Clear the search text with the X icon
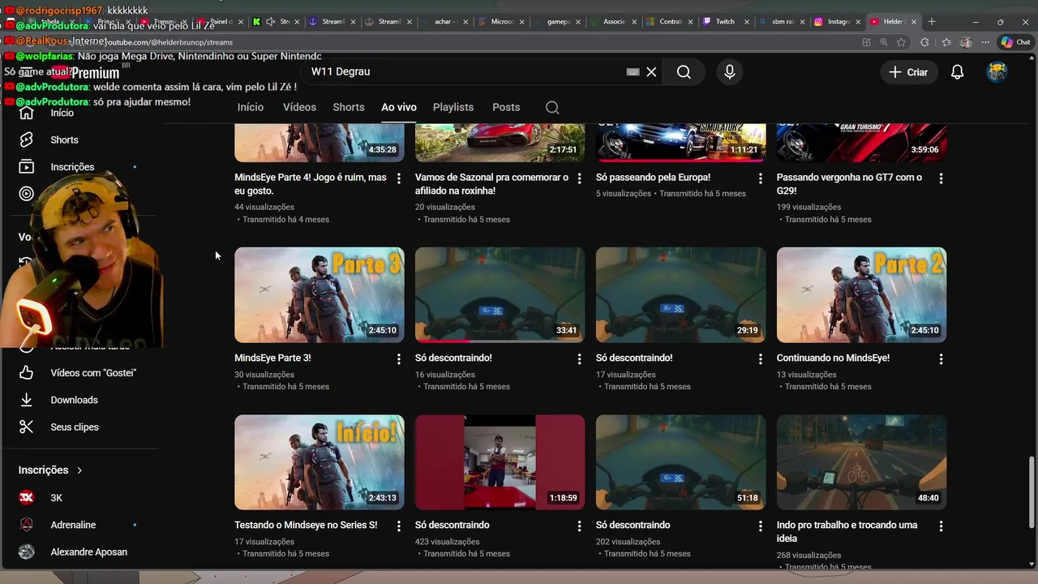The height and width of the screenshot is (584, 1038). click(651, 72)
